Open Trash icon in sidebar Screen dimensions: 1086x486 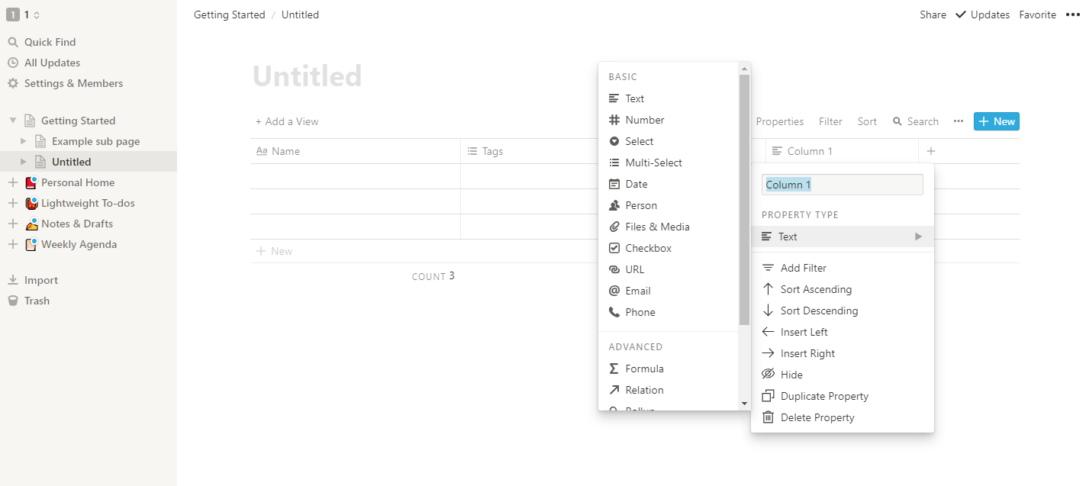[13, 301]
